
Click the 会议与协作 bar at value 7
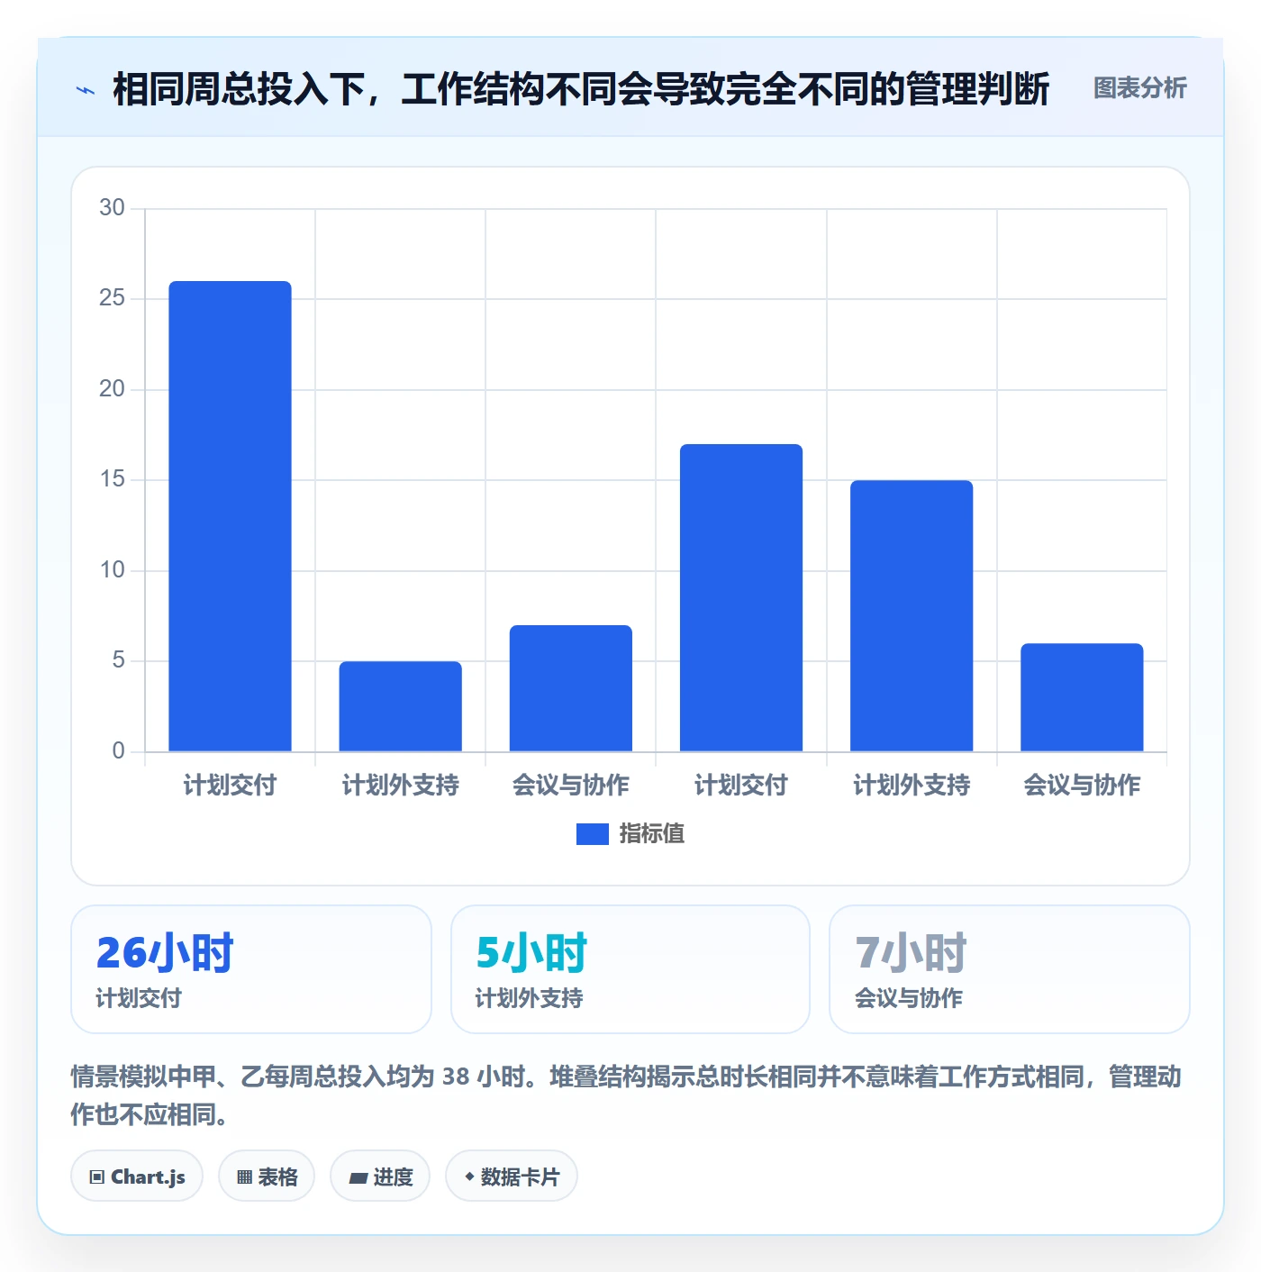click(x=571, y=688)
